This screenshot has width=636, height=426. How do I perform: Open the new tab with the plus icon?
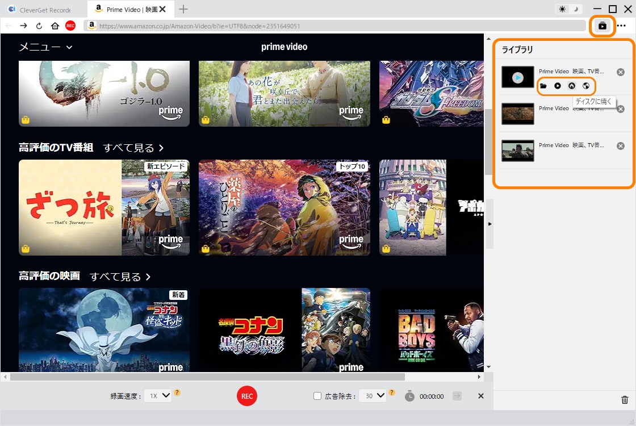pyautogui.click(x=183, y=9)
